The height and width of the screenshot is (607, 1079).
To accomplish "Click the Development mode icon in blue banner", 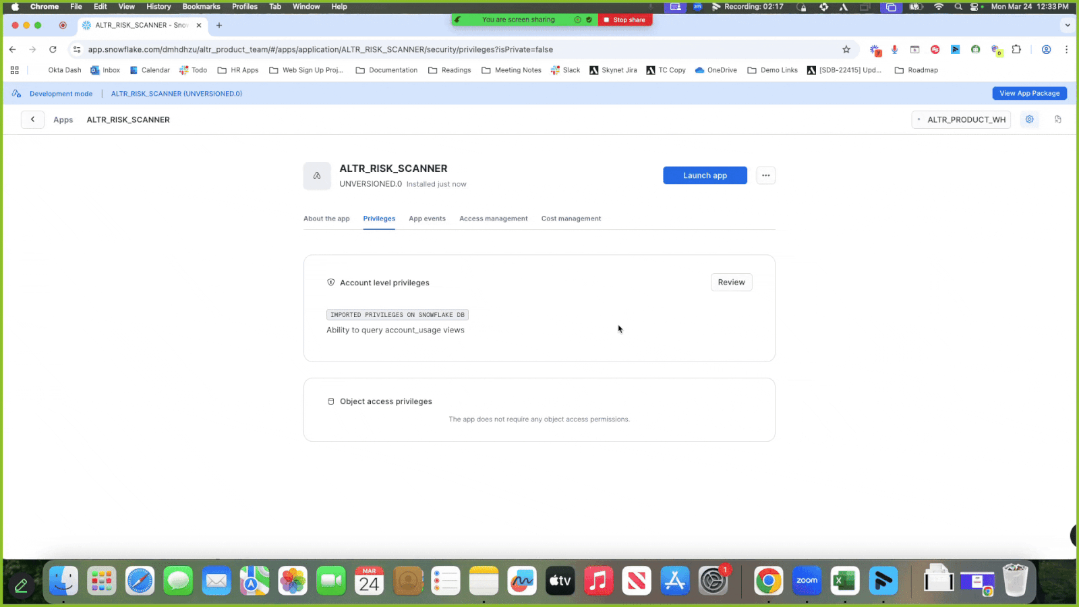I will (x=16, y=93).
